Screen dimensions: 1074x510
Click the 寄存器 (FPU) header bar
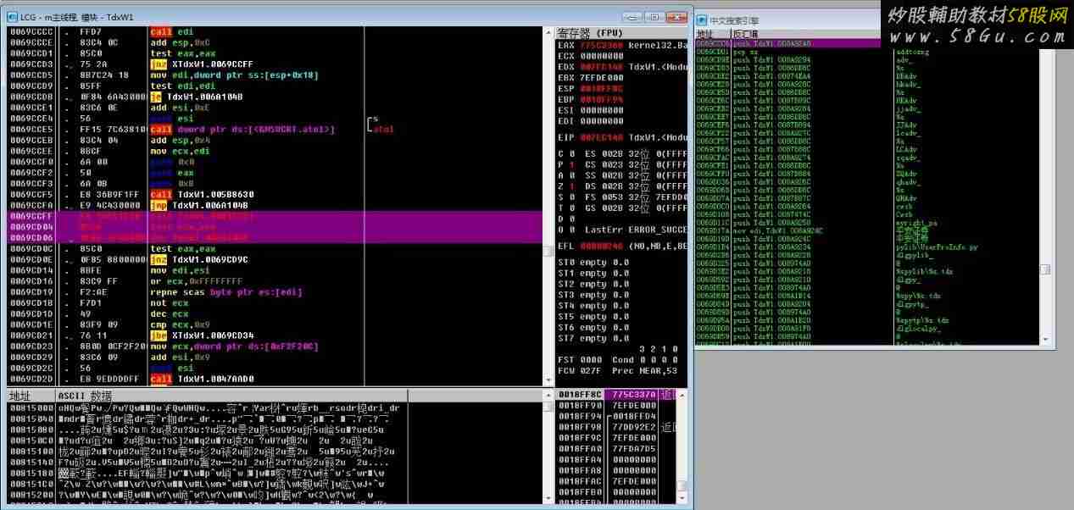tap(623, 32)
